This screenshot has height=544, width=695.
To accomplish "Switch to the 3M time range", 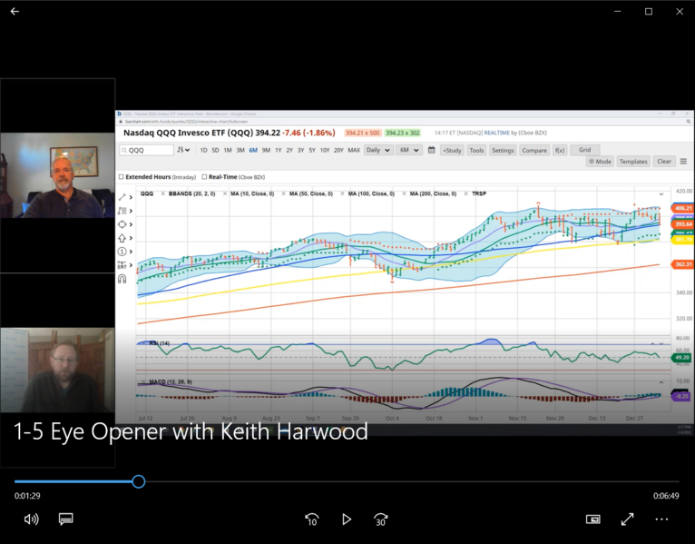I will (x=240, y=151).
